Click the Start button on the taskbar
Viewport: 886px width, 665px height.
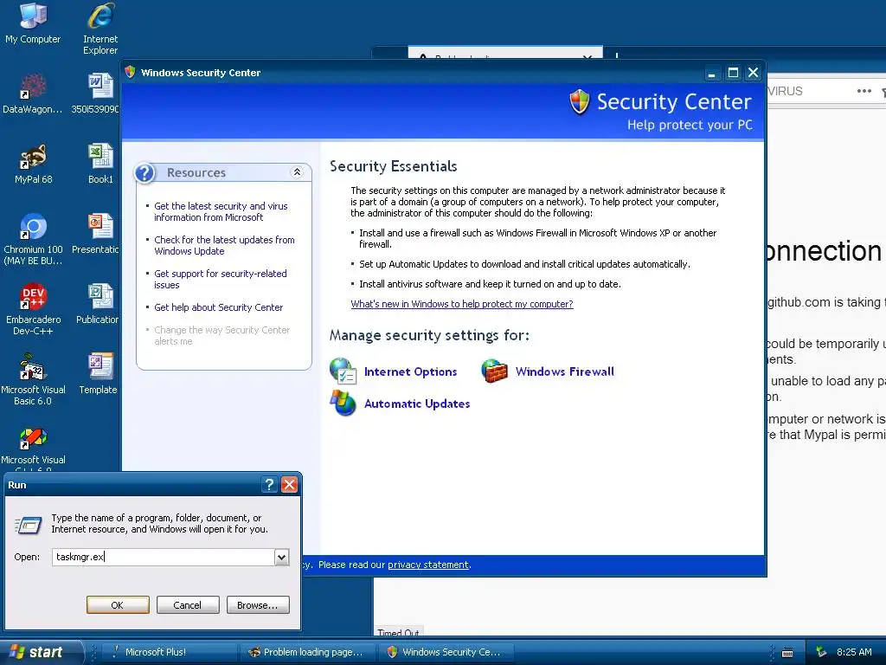(41, 652)
